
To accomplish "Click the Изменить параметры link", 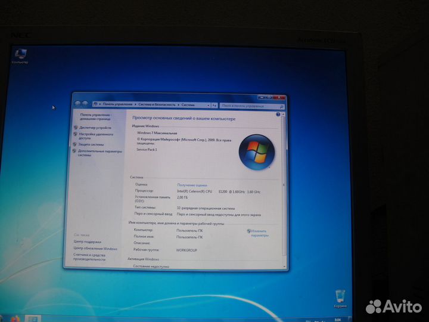I will (260, 233).
